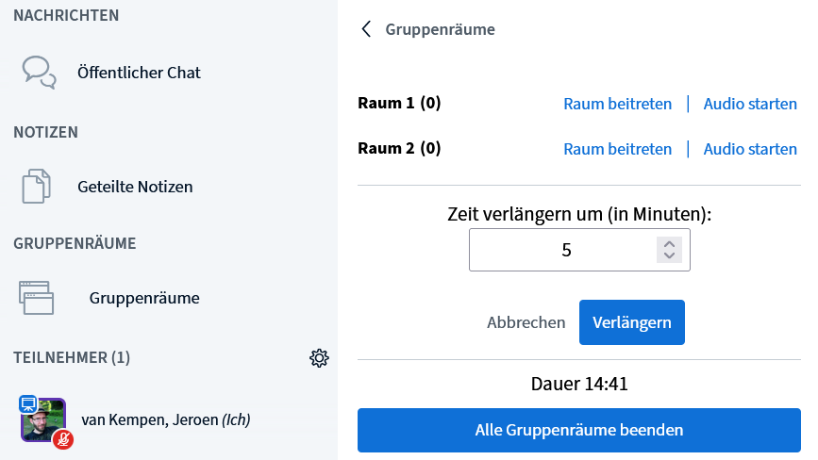Click the presenter badge on the avatar

point(28,403)
